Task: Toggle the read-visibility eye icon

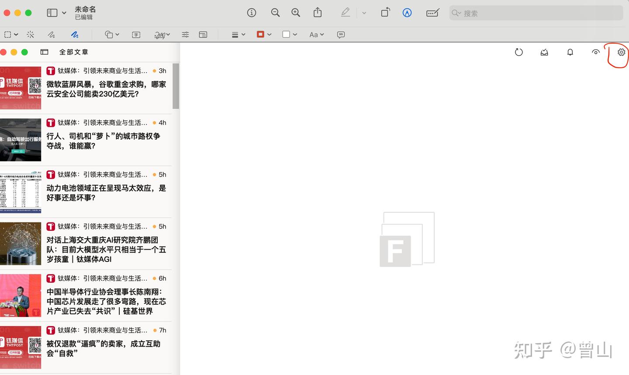Action: [596, 52]
